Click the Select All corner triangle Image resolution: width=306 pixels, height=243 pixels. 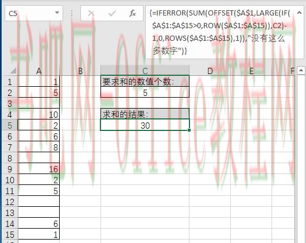click(x=13, y=71)
